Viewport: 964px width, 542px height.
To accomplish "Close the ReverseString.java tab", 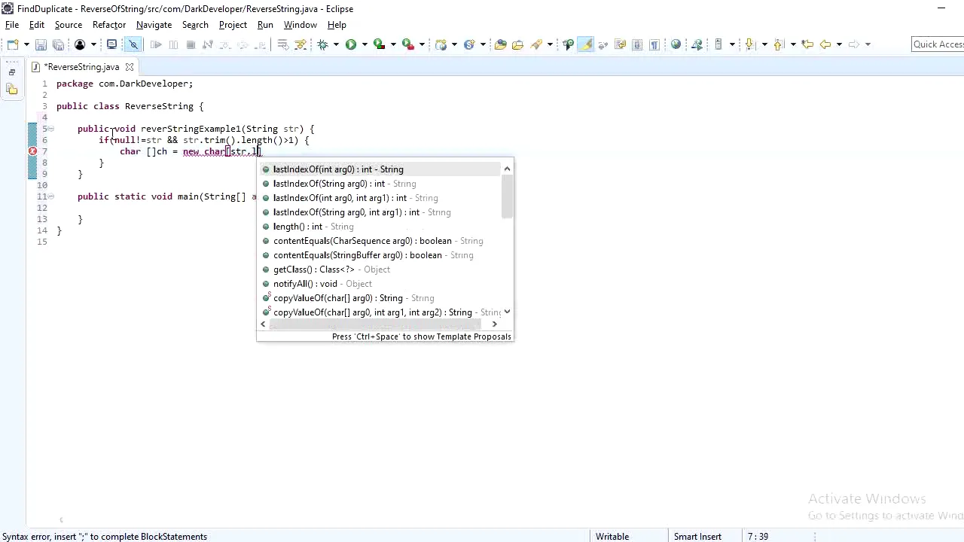I will (x=129, y=67).
